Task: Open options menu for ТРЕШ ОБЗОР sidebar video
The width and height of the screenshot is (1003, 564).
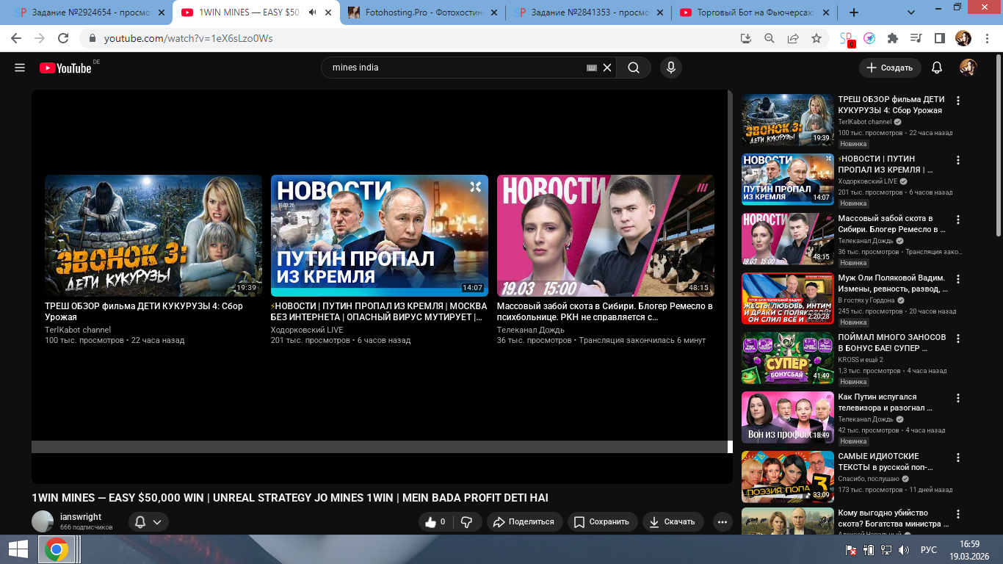Action: tap(957, 101)
